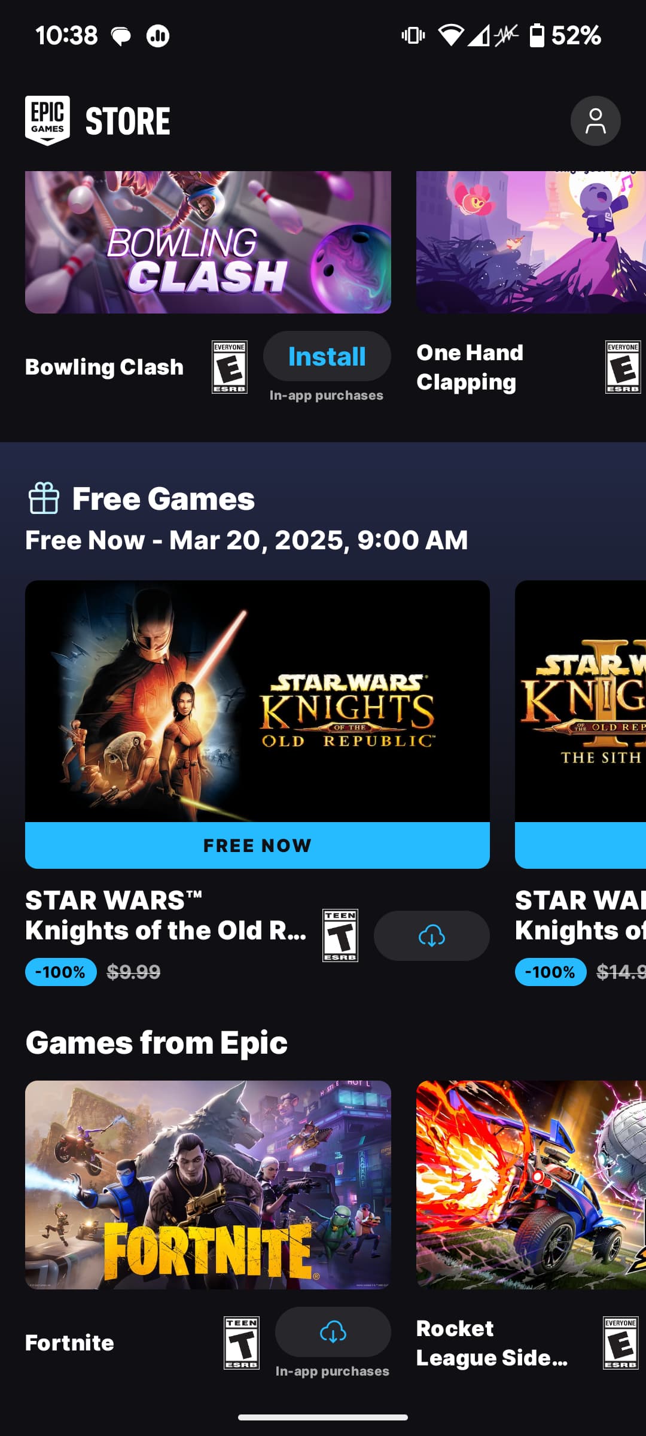Tap the Epic Games logo

47,121
